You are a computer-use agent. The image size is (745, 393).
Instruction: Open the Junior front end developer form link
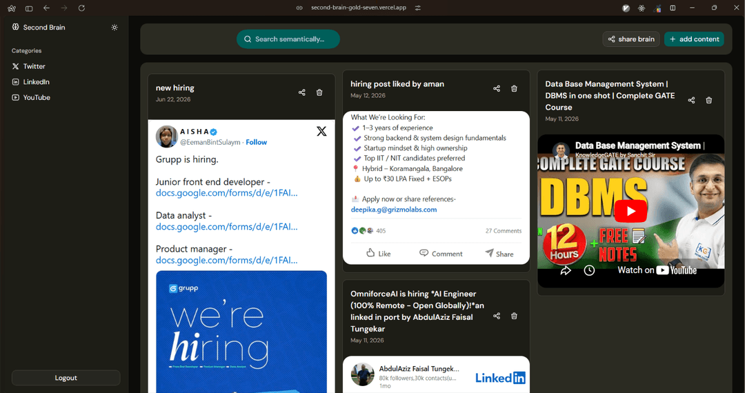pyautogui.click(x=227, y=193)
